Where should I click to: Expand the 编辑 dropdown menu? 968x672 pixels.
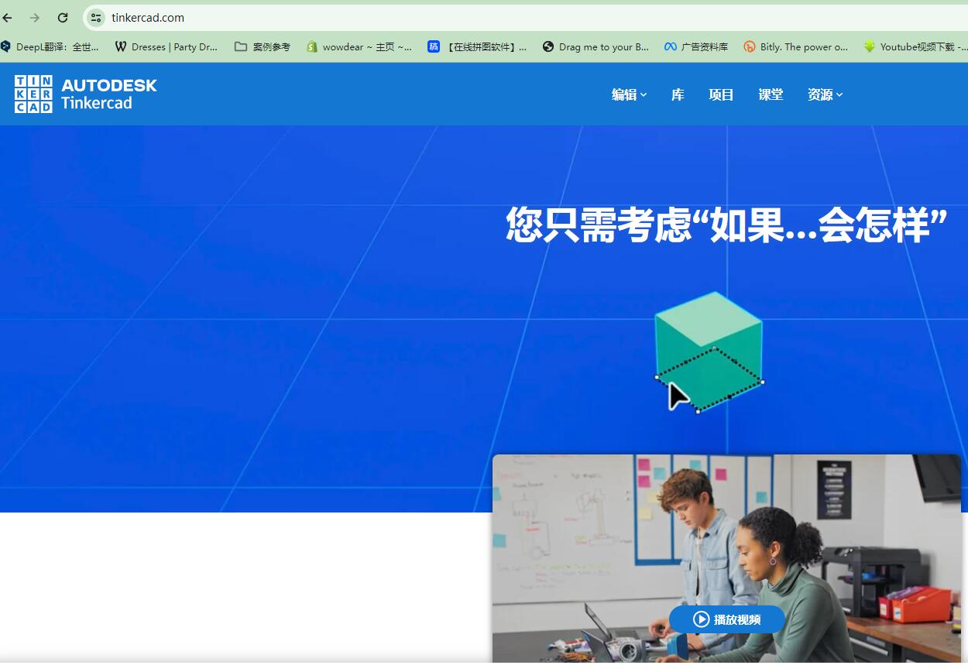click(628, 94)
